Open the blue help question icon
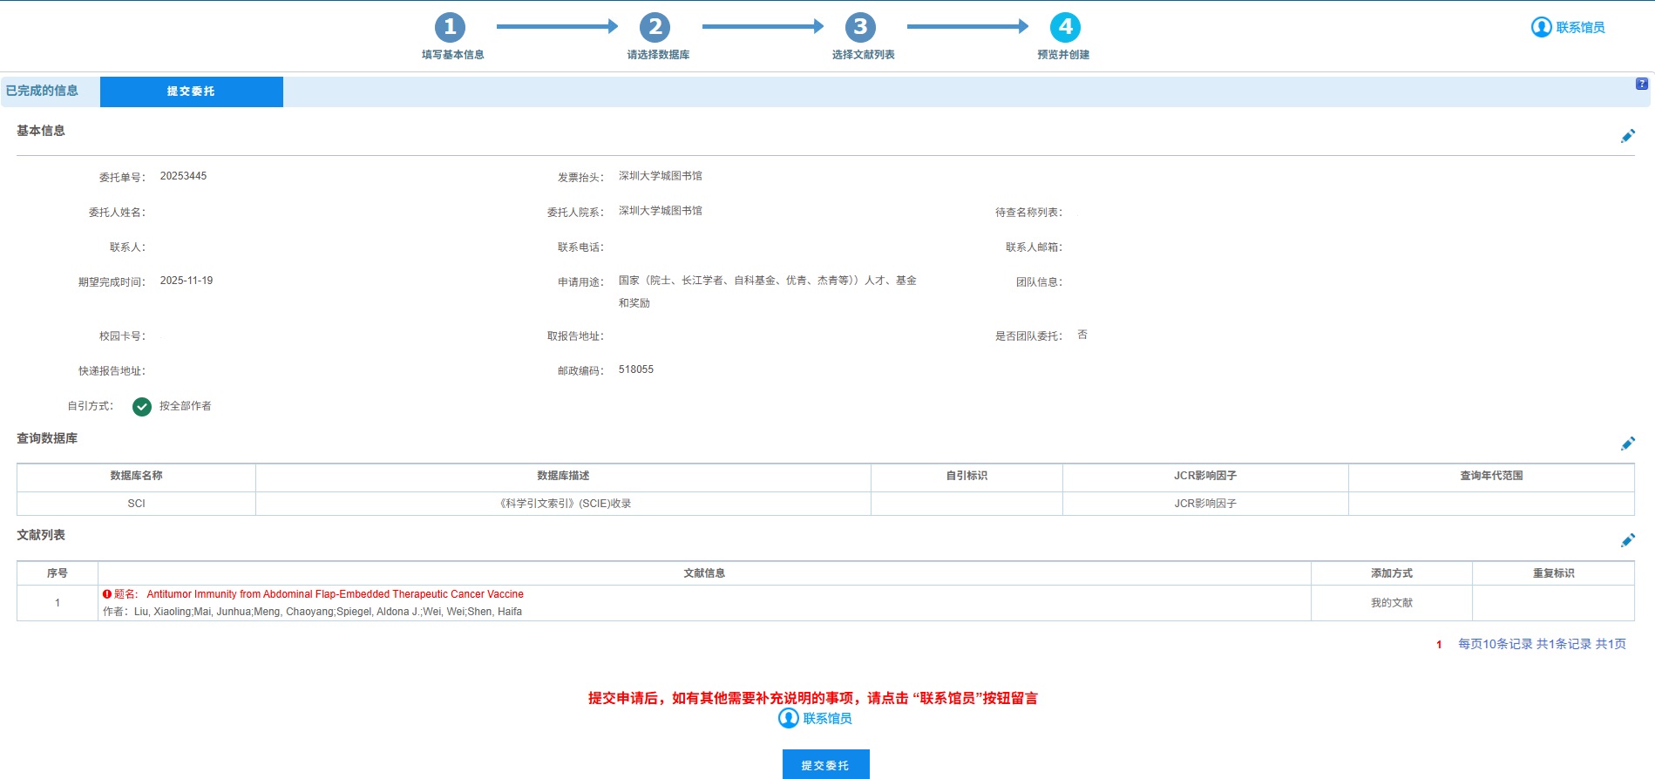 pos(1641,85)
